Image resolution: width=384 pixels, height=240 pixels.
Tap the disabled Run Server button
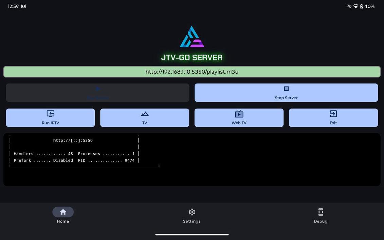click(x=97, y=93)
